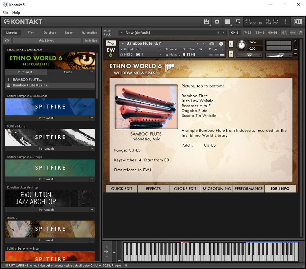The width and height of the screenshot is (306, 269).
Task: Click the Max voices value 32
Action: (x=201, y=49)
